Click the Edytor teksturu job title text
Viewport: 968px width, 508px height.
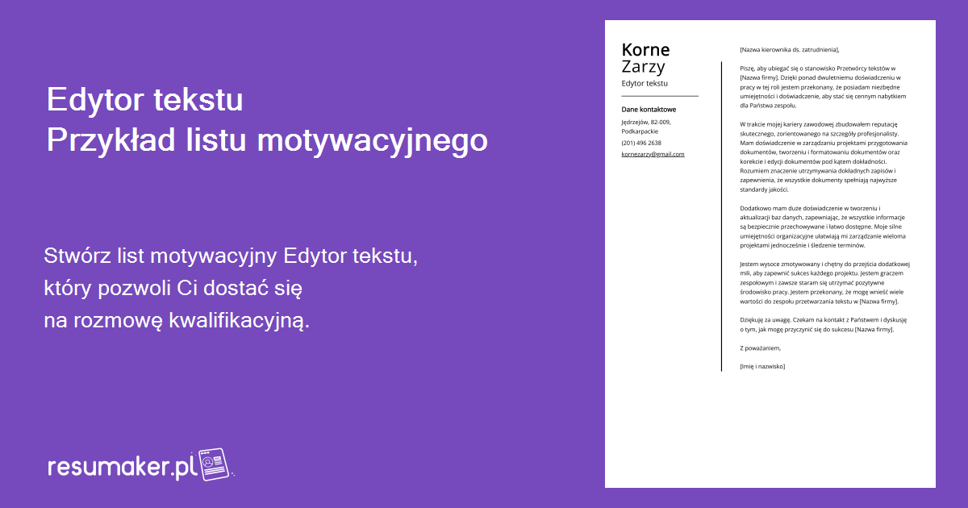643,82
